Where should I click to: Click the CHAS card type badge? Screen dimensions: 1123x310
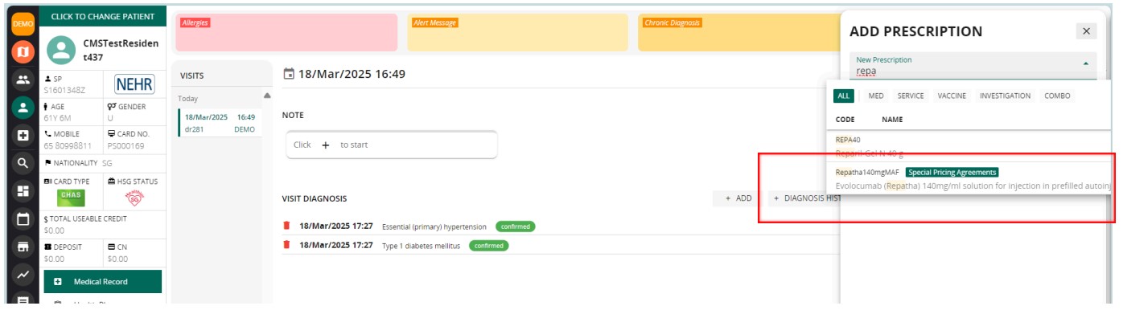coord(71,198)
